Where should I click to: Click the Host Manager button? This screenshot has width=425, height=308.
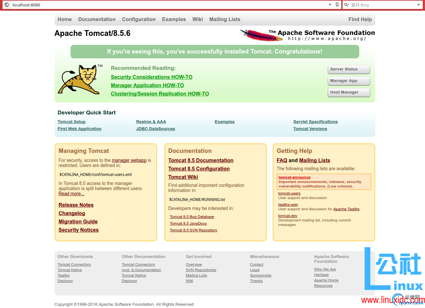pyautogui.click(x=349, y=92)
